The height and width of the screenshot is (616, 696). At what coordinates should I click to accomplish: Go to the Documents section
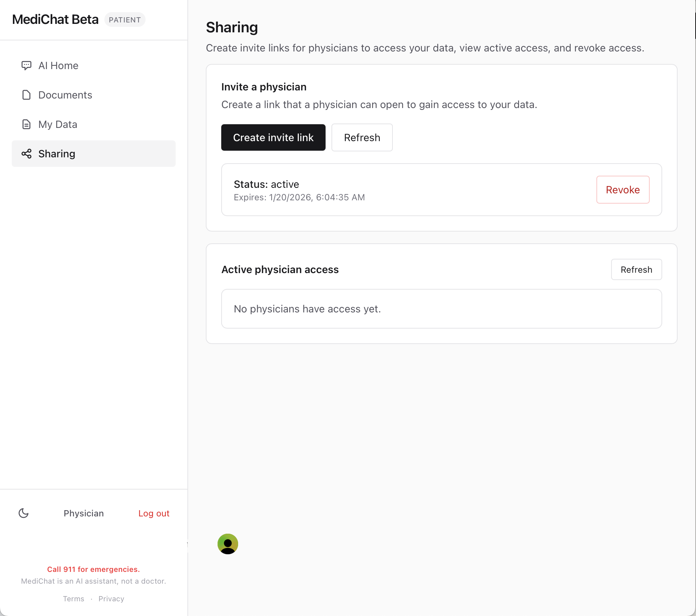coord(65,95)
